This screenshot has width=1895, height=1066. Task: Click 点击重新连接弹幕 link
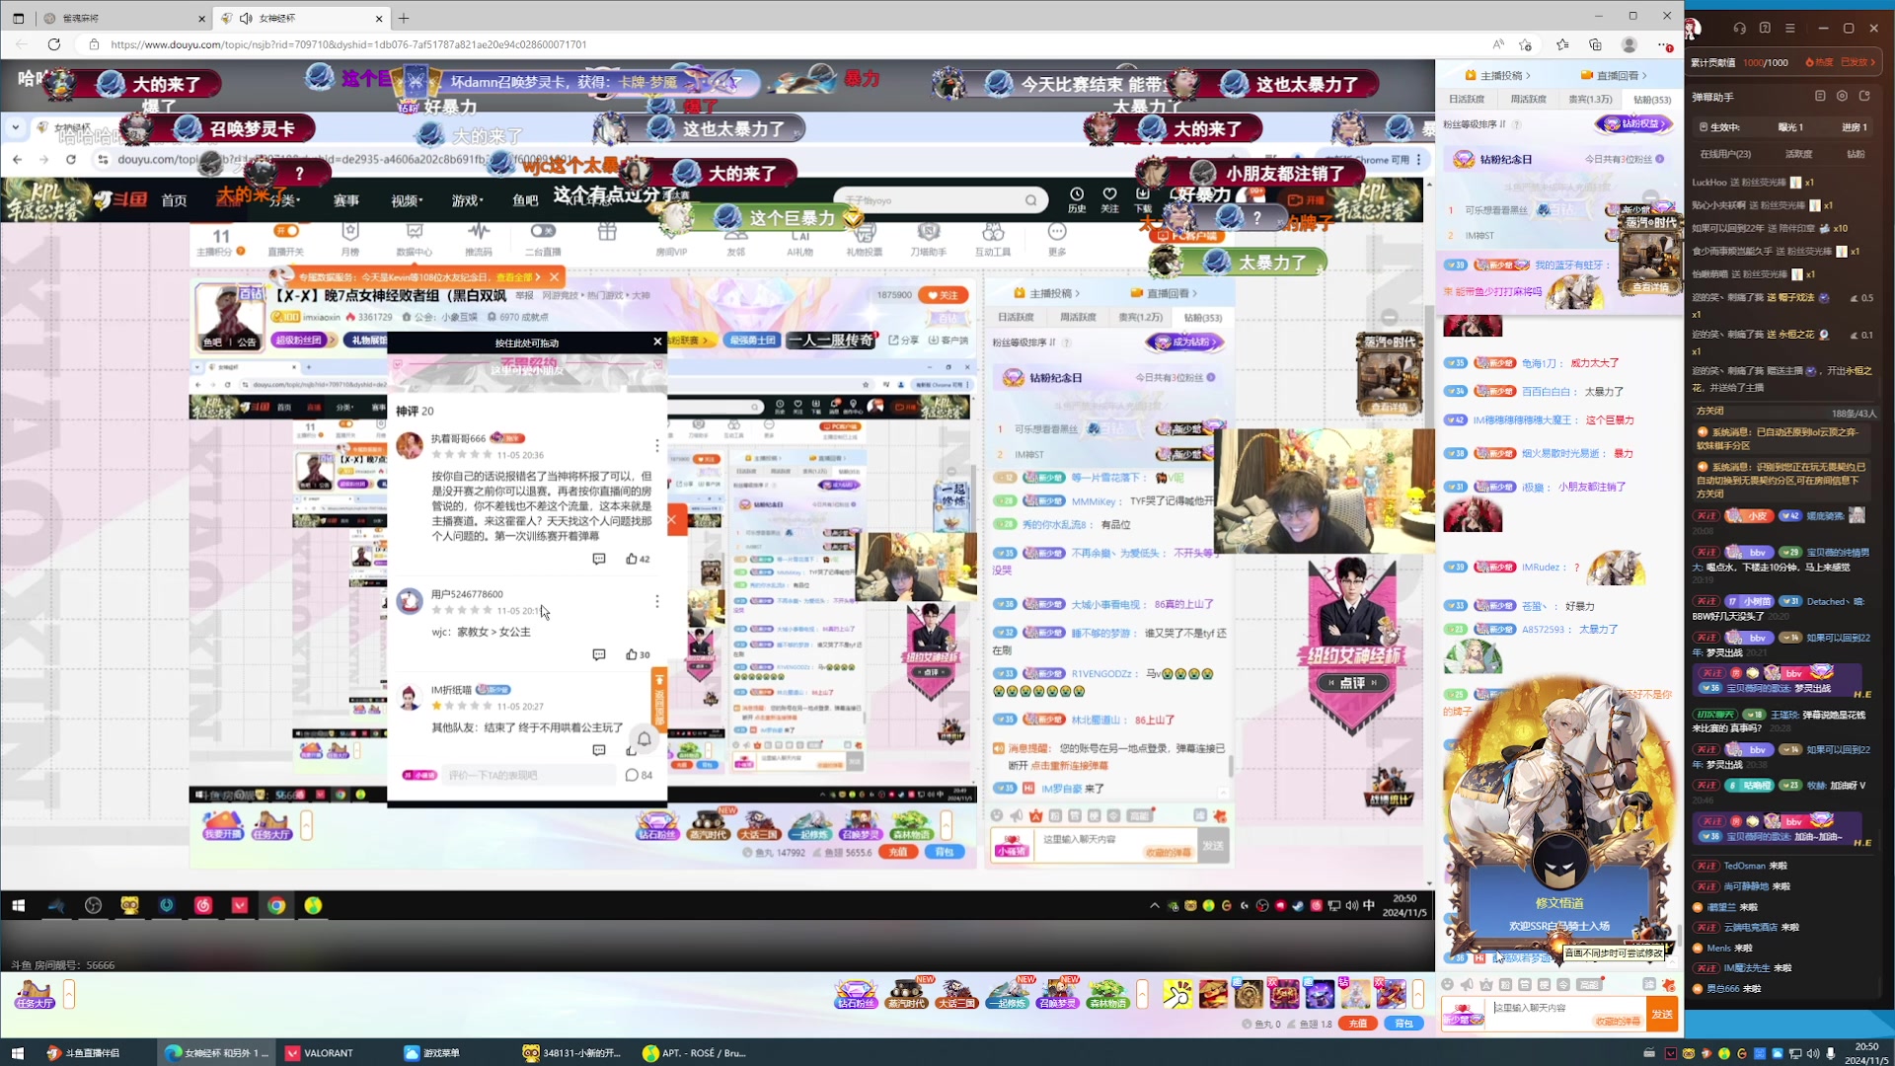1069,765
